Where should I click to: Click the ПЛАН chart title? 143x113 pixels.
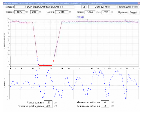80,17
